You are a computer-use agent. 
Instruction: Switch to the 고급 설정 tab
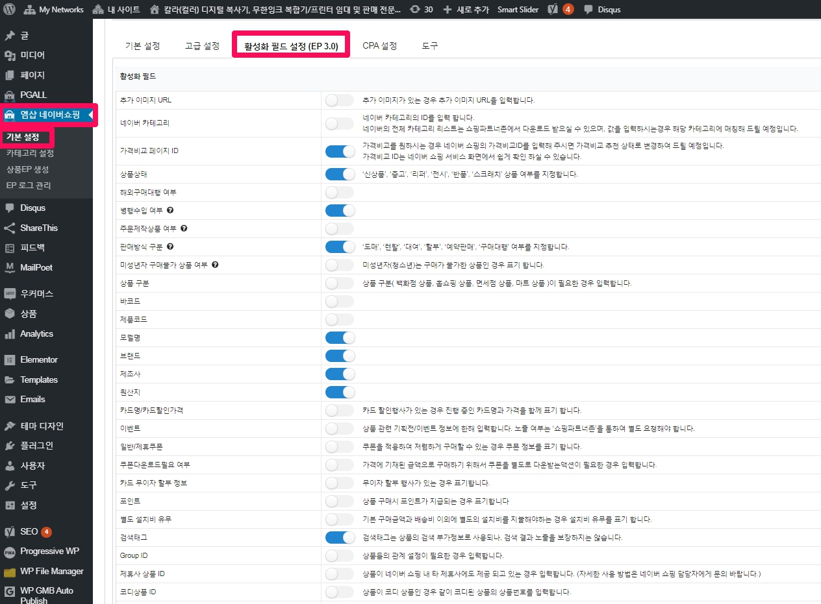click(x=202, y=46)
